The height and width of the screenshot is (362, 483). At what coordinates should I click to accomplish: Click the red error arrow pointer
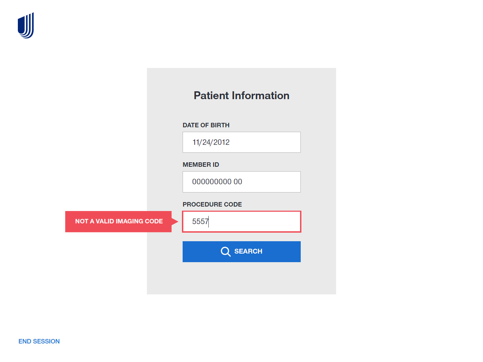pyautogui.click(x=175, y=222)
